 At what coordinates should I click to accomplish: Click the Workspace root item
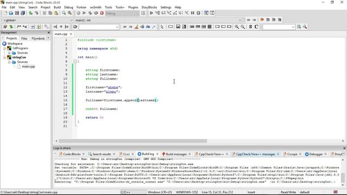coord(15,44)
